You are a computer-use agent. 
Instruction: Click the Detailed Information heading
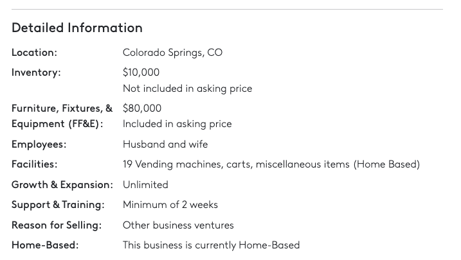coord(77,28)
